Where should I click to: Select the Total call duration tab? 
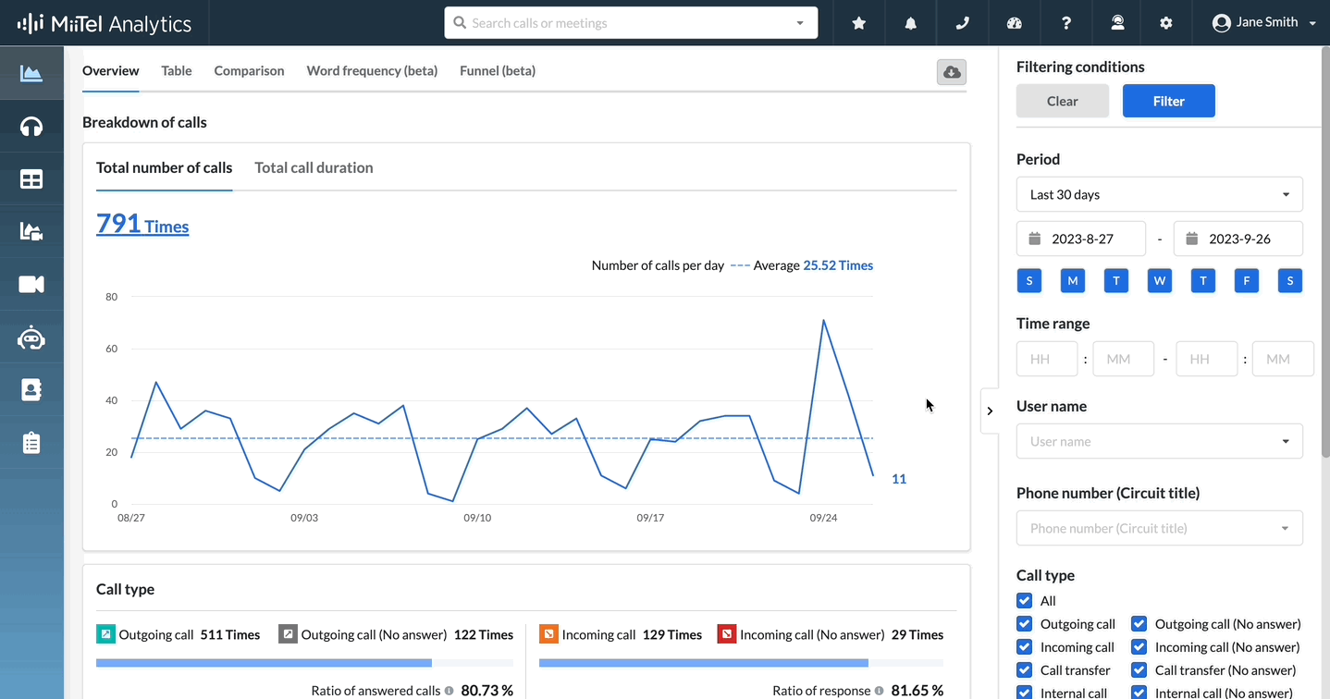314,168
